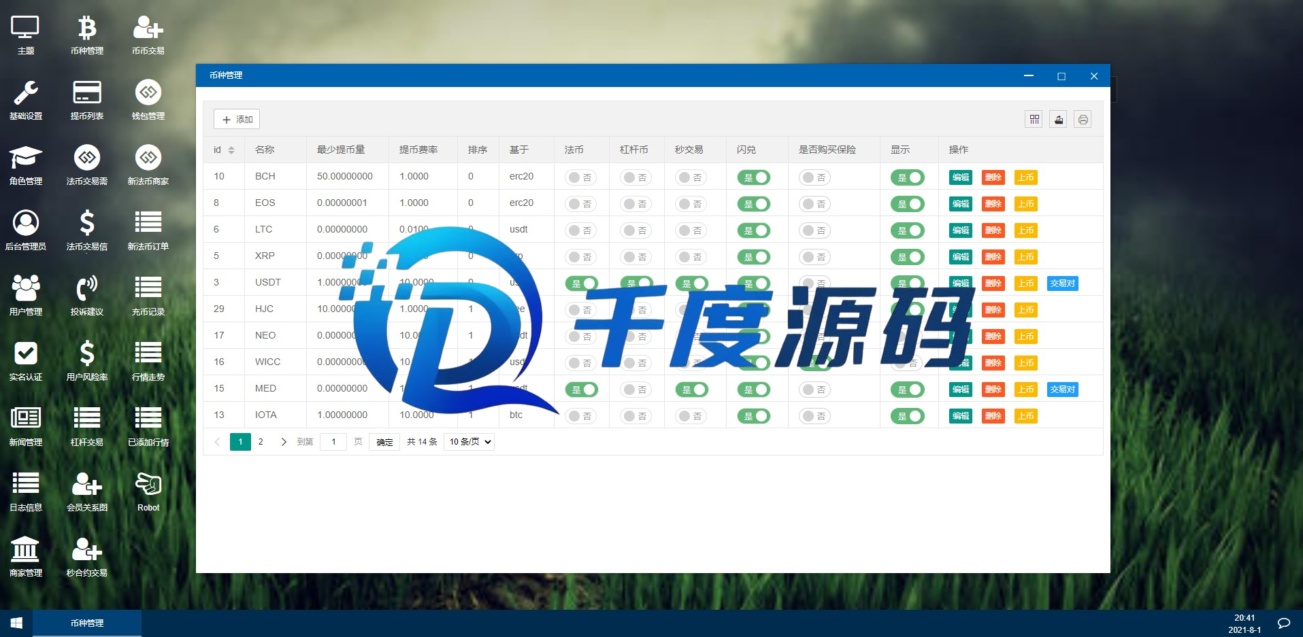Click 删除 button for EOS row
The image size is (1303, 637).
point(993,204)
